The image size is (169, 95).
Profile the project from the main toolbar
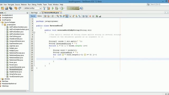[62, 8]
